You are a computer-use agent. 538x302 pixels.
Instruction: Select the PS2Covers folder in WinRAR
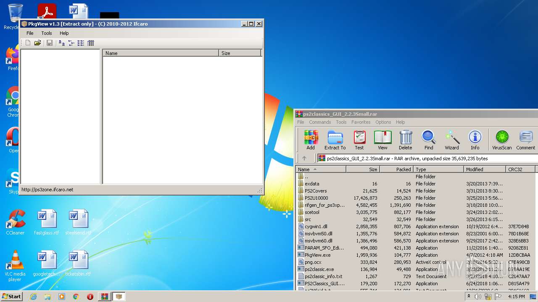pos(316,191)
